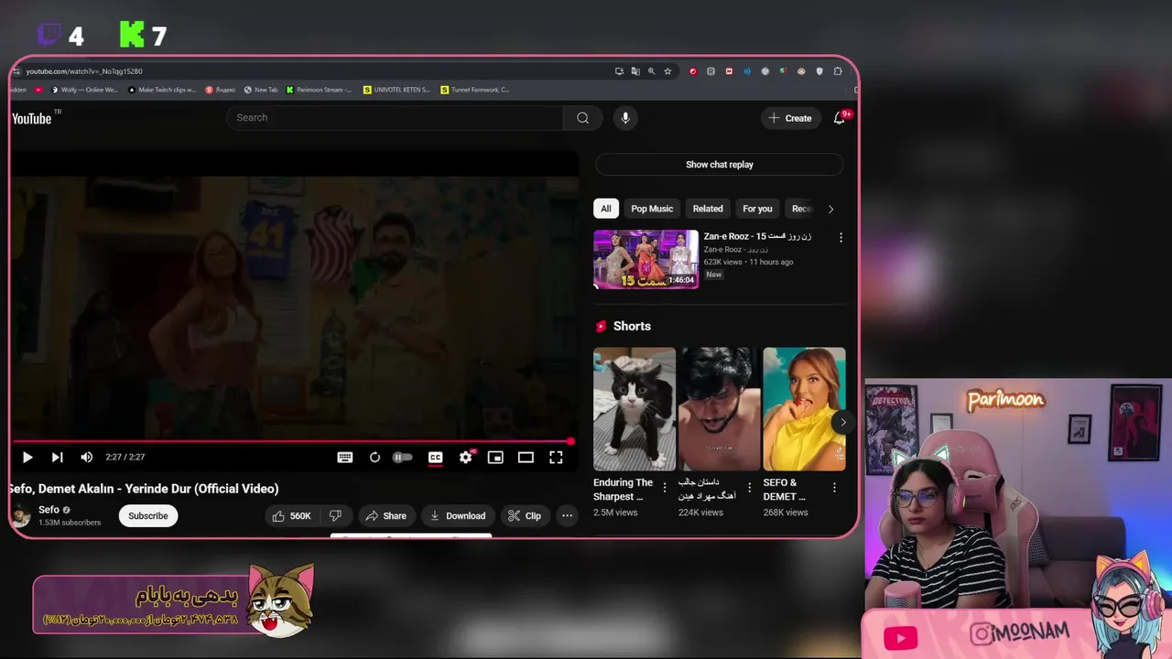
Task: Open Zan-e Rooz 15 video thumbnail
Action: click(x=646, y=259)
